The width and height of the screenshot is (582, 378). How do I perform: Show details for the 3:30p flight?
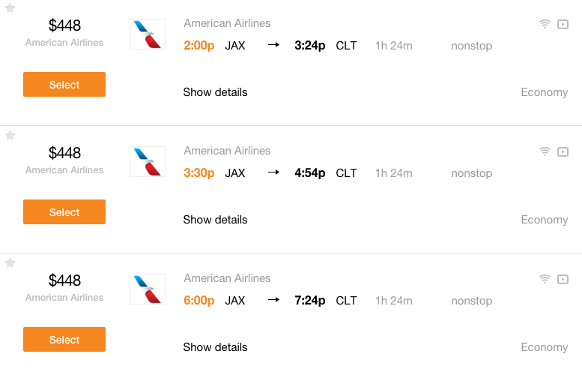point(215,220)
